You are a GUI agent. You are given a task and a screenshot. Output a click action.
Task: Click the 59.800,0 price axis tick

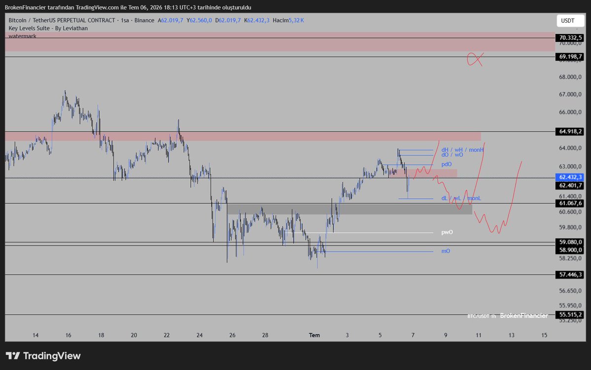(x=570, y=227)
